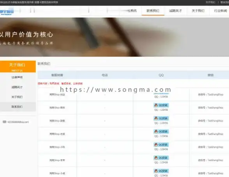Click the Shop-老孟 staff name cell
Screen dimensions: 229x177
[x=57, y=134]
